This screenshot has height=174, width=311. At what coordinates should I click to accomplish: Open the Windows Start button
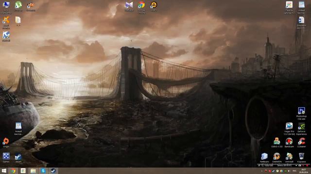click(4, 171)
